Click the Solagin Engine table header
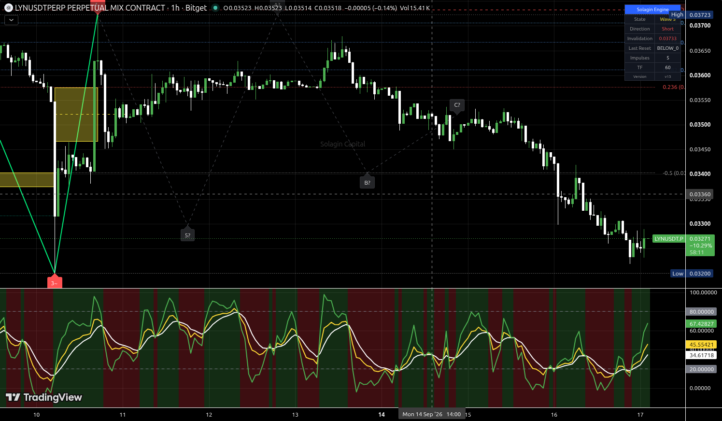This screenshot has width=722, height=421. [652, 9]
